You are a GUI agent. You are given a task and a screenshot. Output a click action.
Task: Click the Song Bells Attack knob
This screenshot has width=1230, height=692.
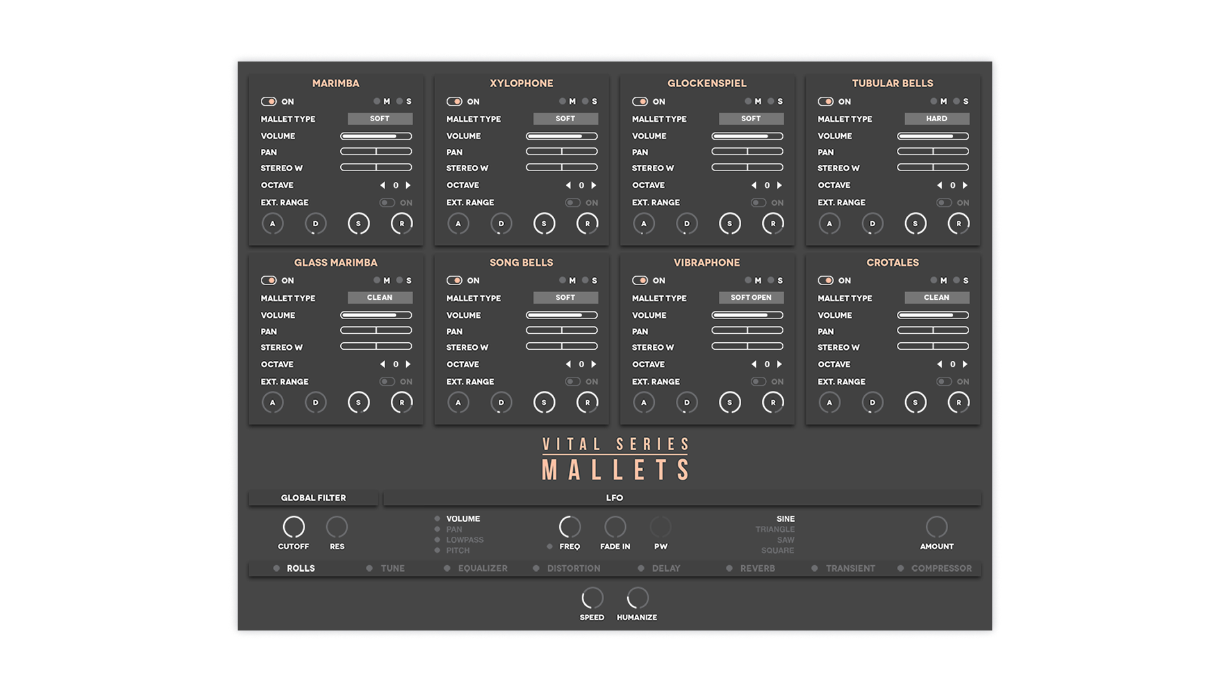(x=458, y=402)
